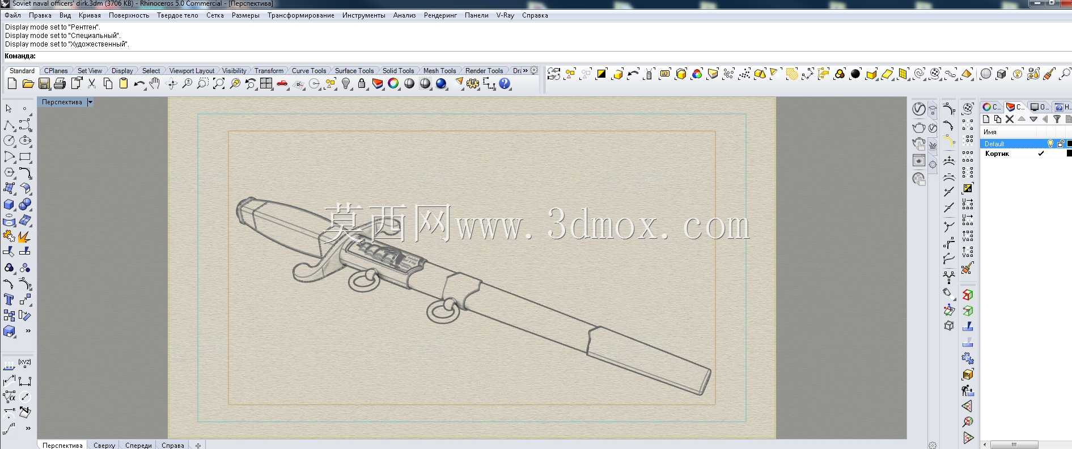Viewport: 1072px width, 449px height.
Task: Click the paintbrush icon in top-right toolbar
Action: [x=1049, y=74]
